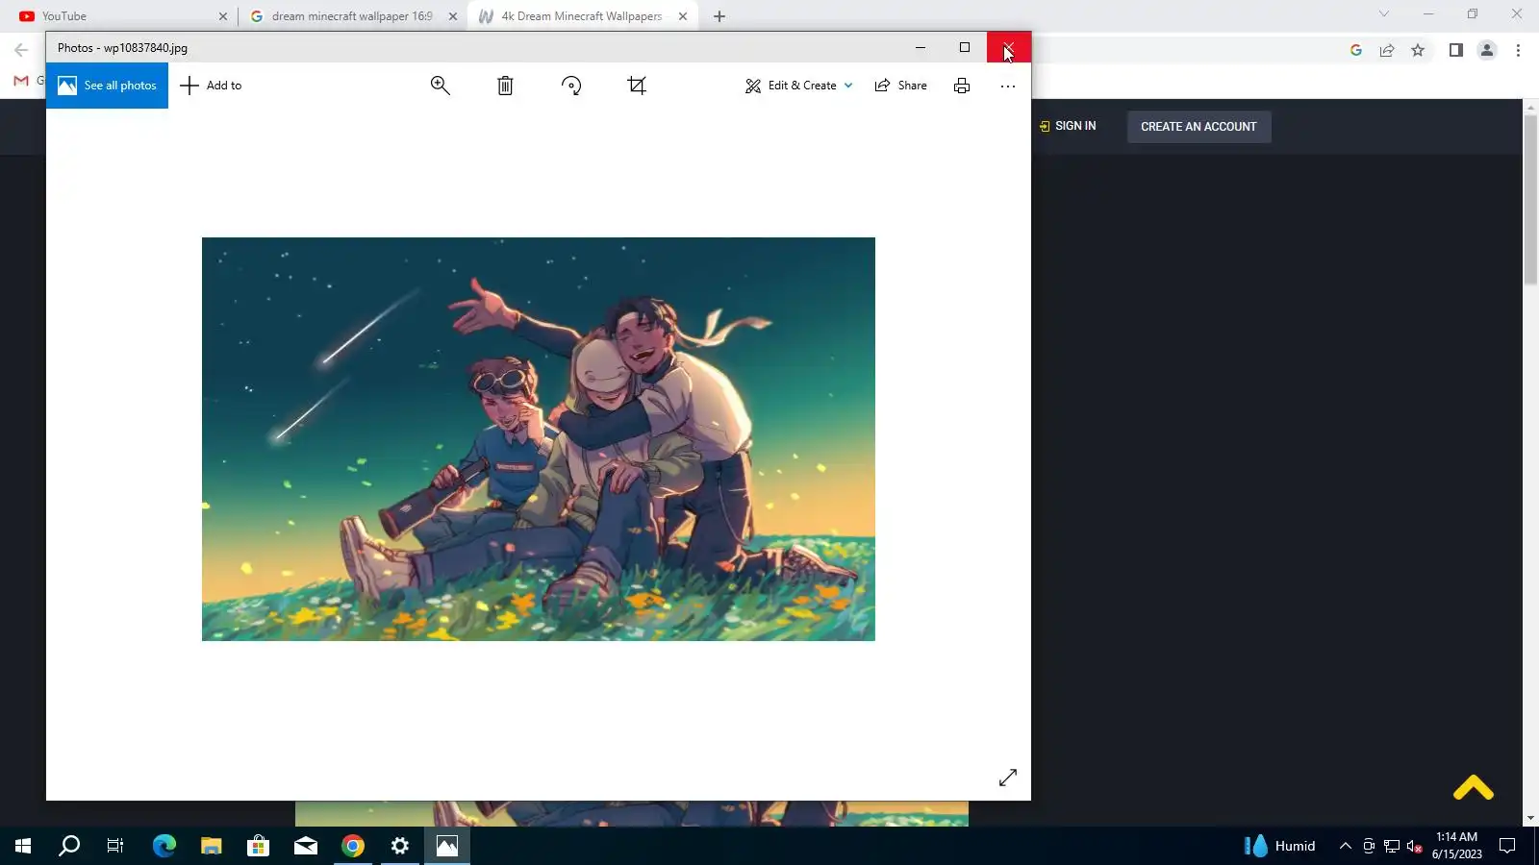This screenshot has width=1539, height=865.
Task: Click the browser page vertical scrollbar
Action: coord(1531,199)
